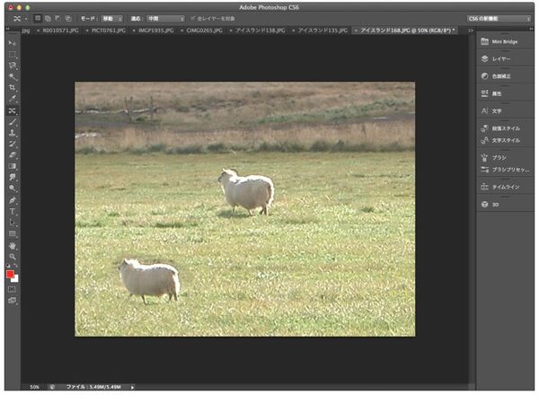Select the Rectangular Marquee tool
Screen dimensions: 539x395
point(12,54)
